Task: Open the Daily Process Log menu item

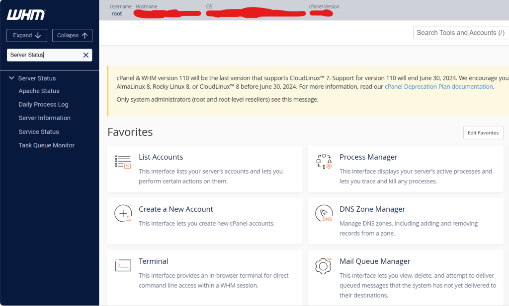Action: (43, 105)
